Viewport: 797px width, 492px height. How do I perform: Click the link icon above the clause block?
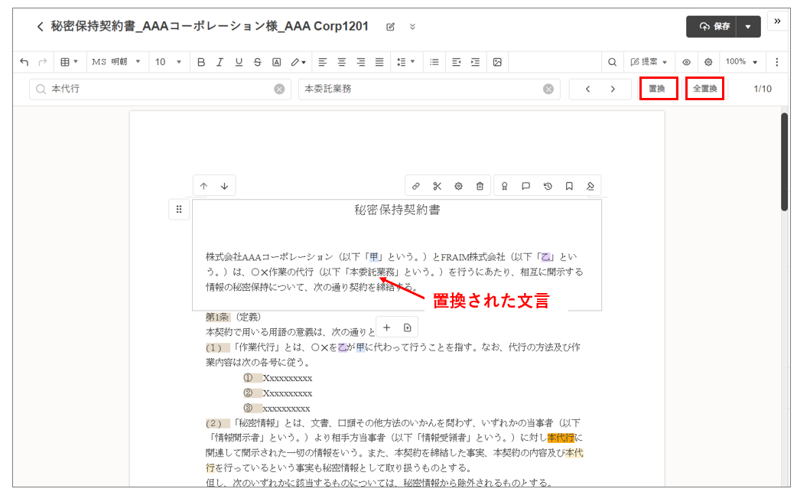point(416,186)
